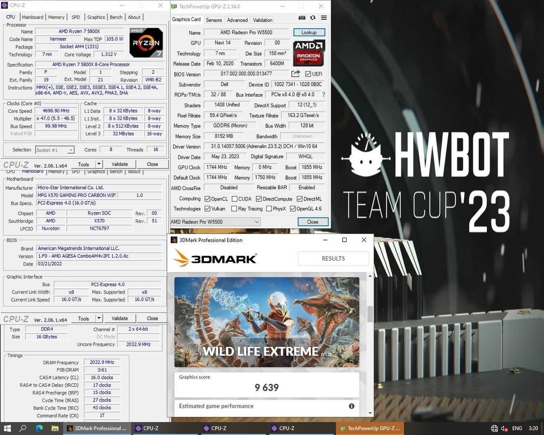Toggle OpenCL checkbox in GPU-Z

click(207, 199)
